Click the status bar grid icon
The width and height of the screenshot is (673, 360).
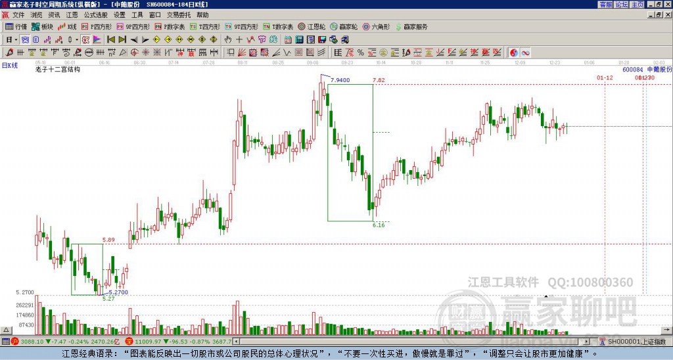coord(5,342)
